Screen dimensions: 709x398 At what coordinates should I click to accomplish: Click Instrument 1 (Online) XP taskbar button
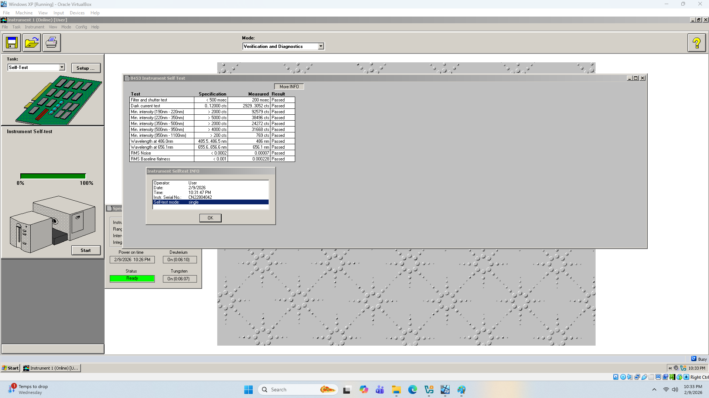click(51, 368)
